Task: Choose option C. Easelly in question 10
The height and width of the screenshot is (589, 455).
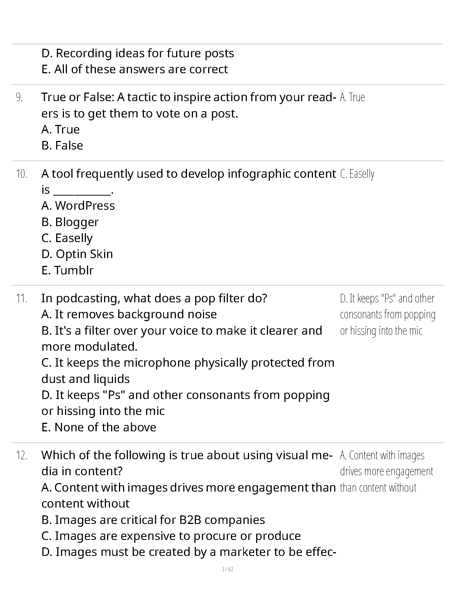Action: [67, 238]
